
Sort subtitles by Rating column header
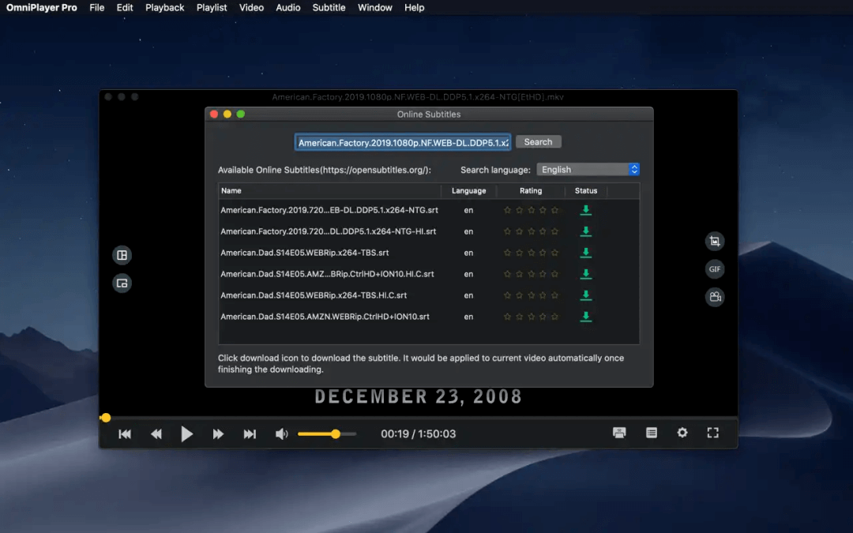tap(531, 191)
